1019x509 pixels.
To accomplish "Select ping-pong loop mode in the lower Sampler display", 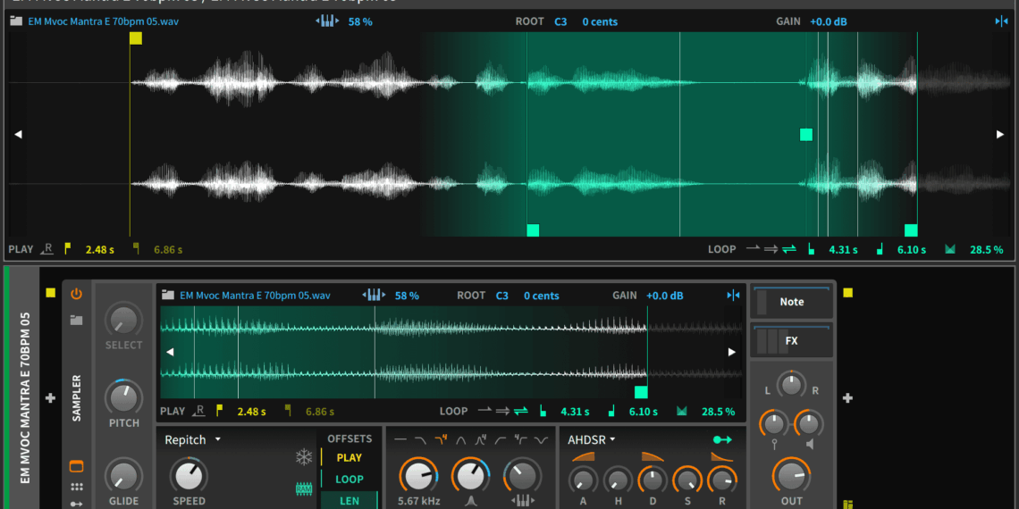I will click(519, 412).
